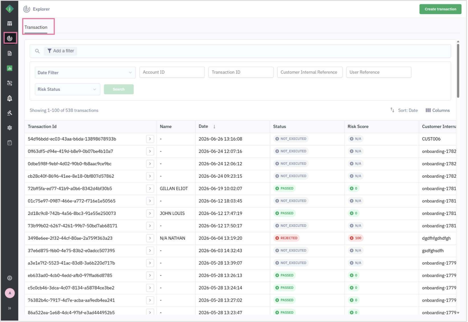Toggle Sort: Date order
This screenshot has width=468, height=322.
[x=404, y=110]
